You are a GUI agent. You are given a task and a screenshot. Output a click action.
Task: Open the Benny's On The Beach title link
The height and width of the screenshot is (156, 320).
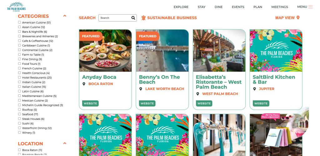pyautogui.click(x=159, y=79)
